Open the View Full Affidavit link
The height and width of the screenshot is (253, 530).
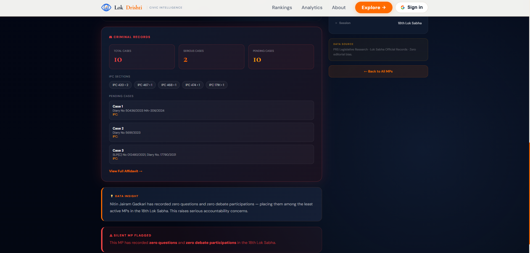pyautogui.click(x=126, y=171)
